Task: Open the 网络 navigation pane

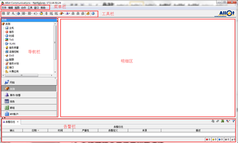Action: pyautogui.click(x=29, y=82)
